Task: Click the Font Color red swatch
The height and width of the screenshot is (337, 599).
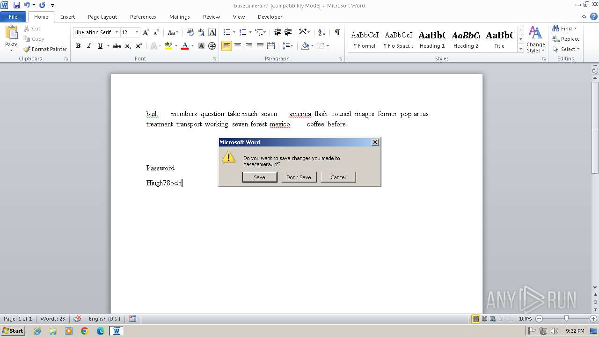Action: [x=185, y=46]
